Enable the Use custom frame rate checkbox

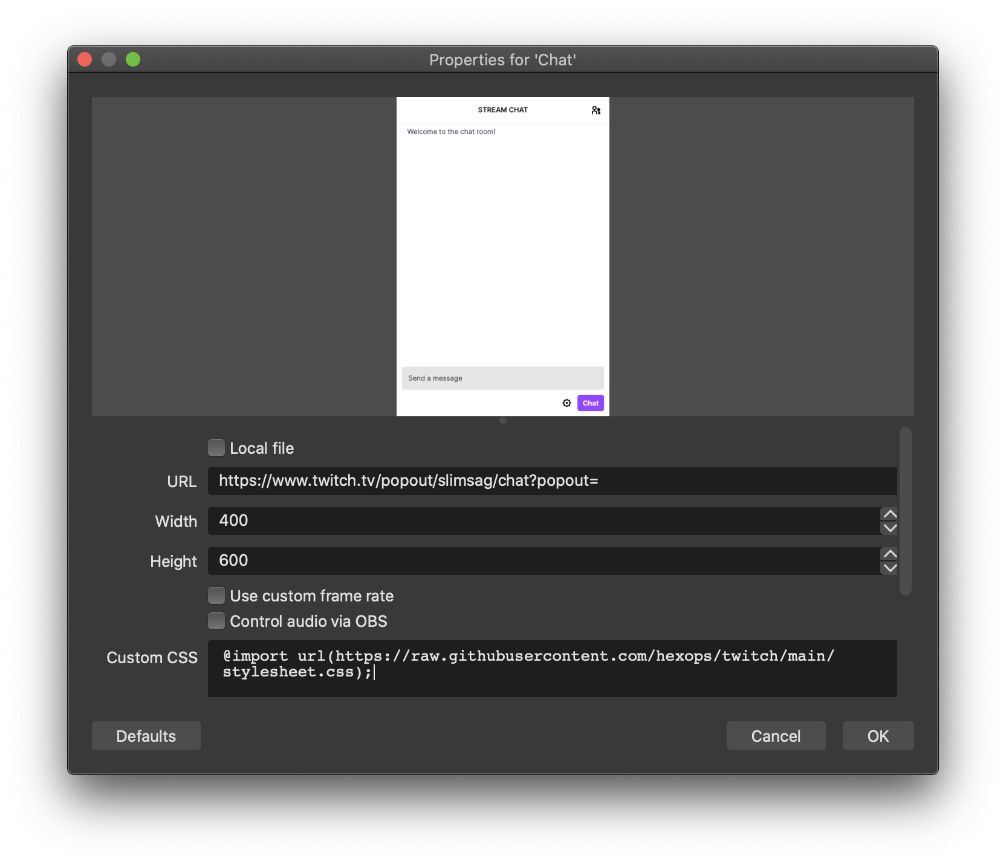point(216,595)
